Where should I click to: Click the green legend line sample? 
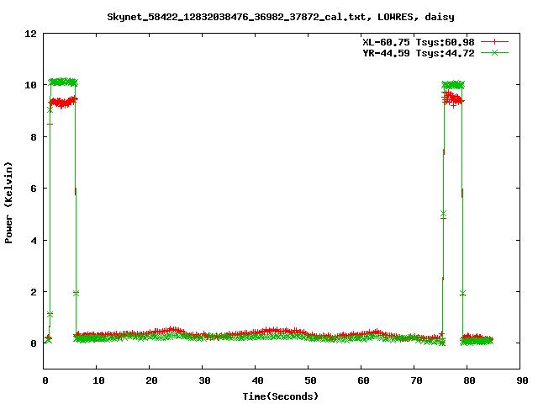[494, 52]
